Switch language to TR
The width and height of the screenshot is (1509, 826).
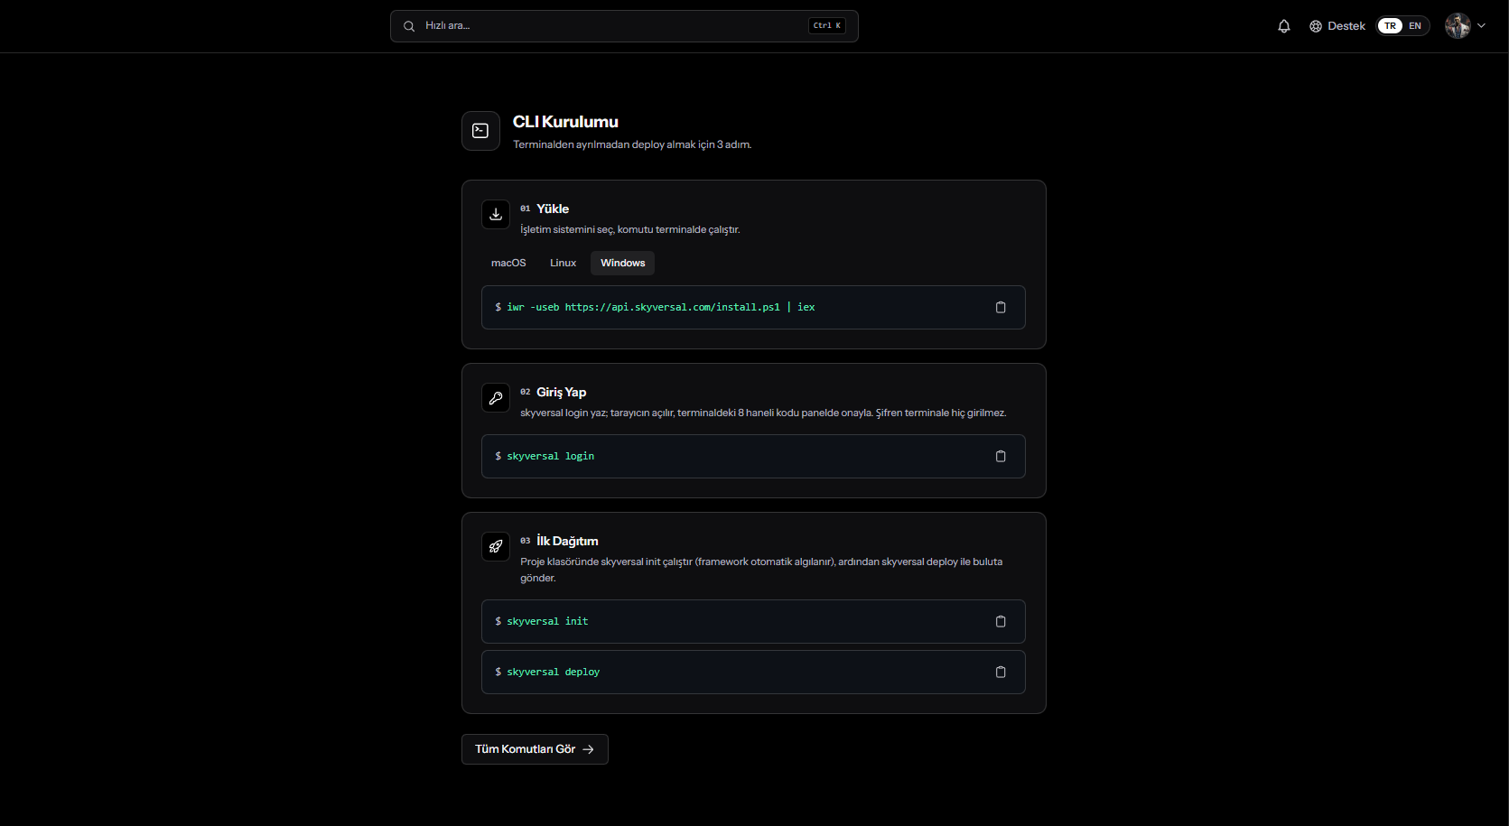click(1390, 26)
